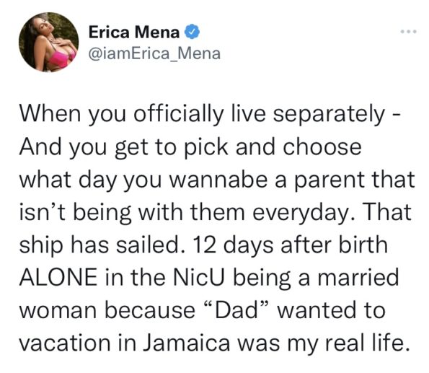Click the quoted word "Dad"
The width and height of the screenshot is (429, 373).
point(236,310)
